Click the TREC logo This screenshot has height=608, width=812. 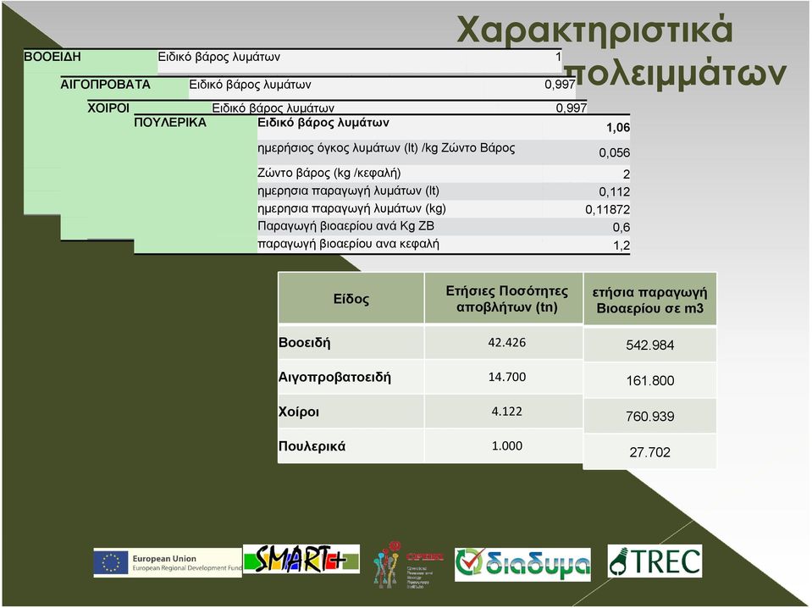tap(655, 561)
